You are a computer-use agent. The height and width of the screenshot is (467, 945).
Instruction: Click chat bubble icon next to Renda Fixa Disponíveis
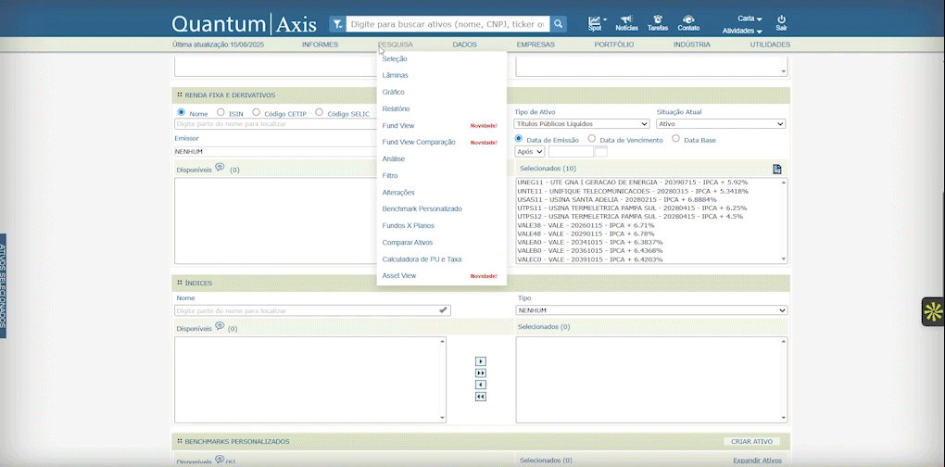[x=220, y=168]
